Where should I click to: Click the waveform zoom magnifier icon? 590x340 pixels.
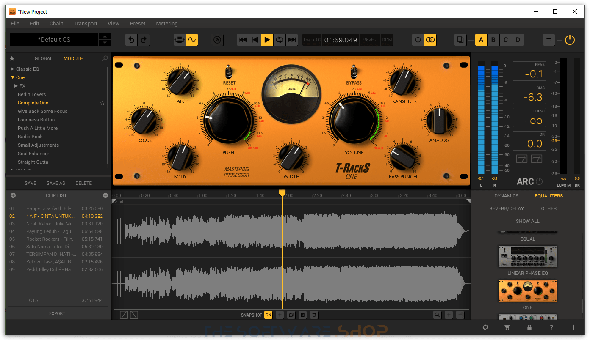coord(437,315)
